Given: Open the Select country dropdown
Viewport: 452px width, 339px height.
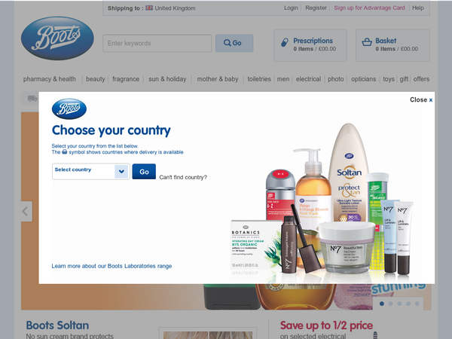Looking at the screenshot, I should (x=91, y=172).
